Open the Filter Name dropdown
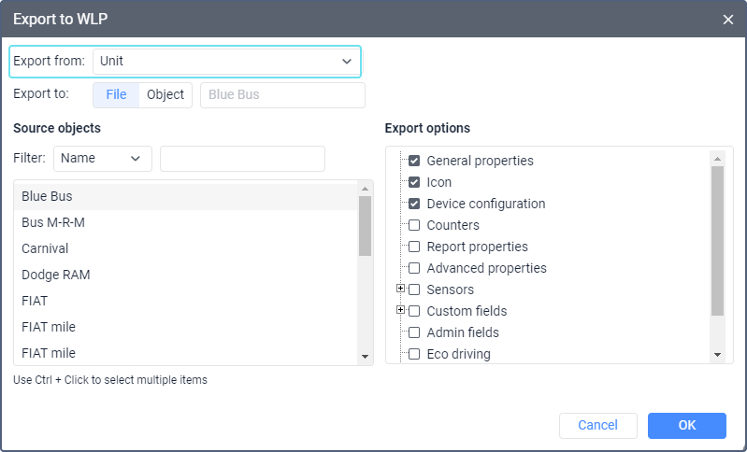 103,159
